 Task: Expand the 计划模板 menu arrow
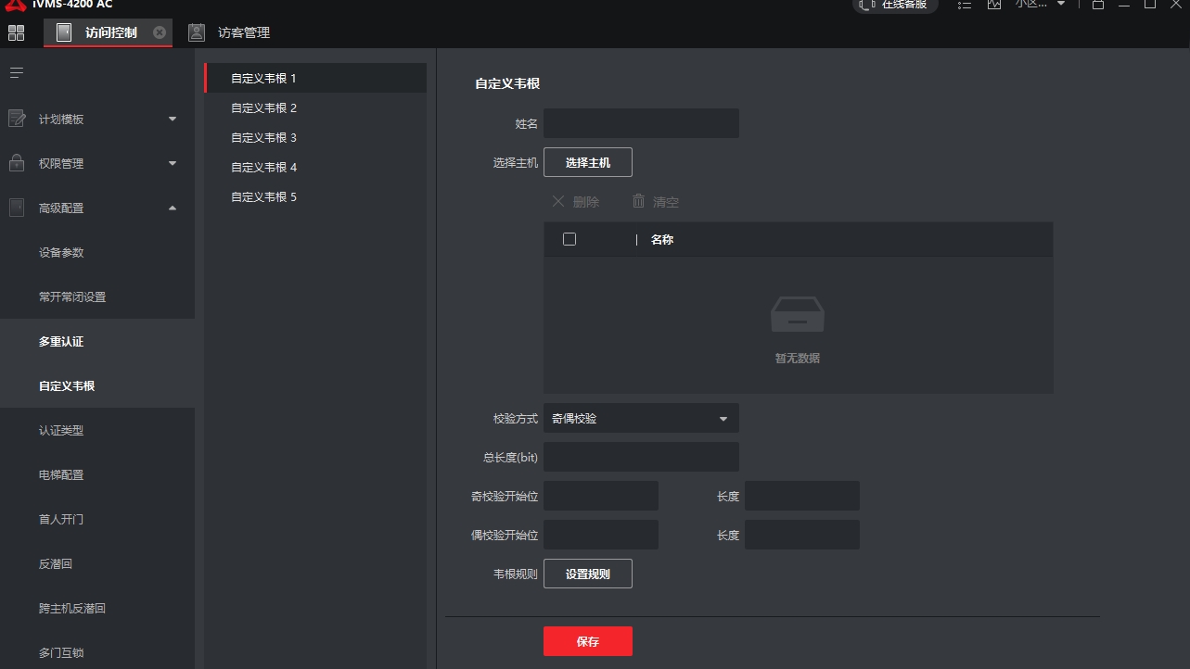click(173, 119)
